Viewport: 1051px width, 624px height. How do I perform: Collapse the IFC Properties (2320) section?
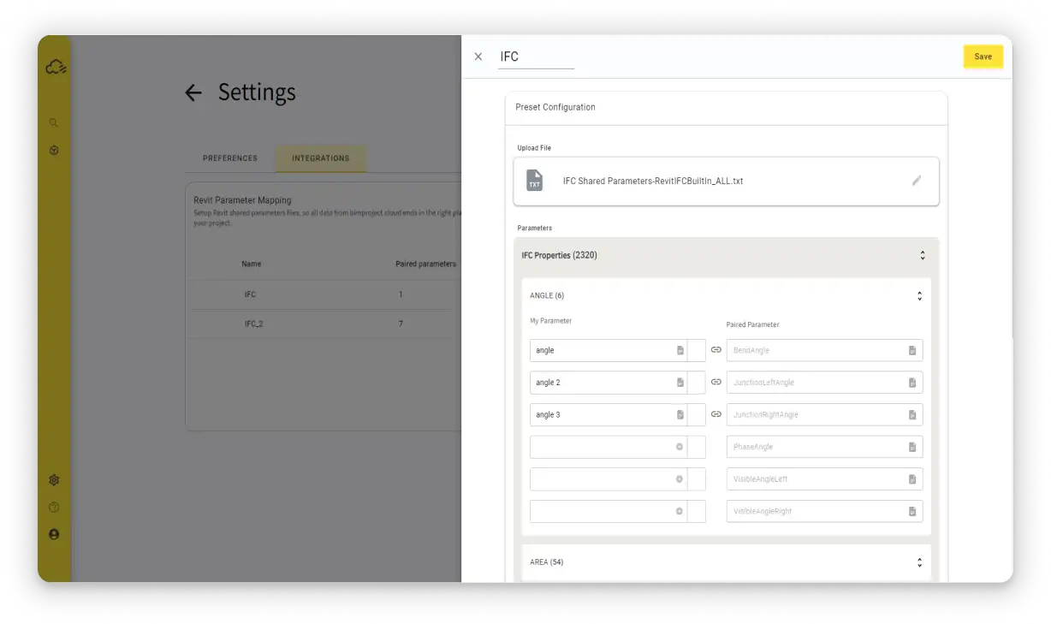click(922, 255)
